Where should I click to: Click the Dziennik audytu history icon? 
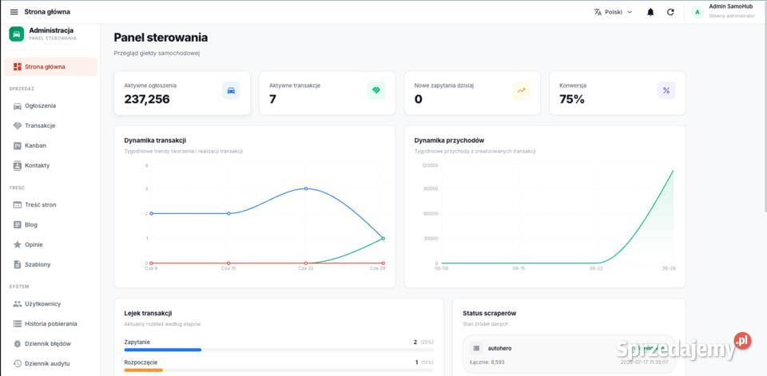17,363
